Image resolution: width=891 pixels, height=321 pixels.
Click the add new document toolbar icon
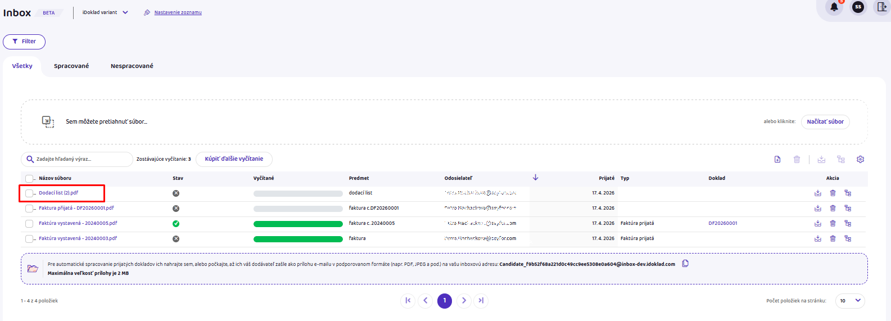777,160
